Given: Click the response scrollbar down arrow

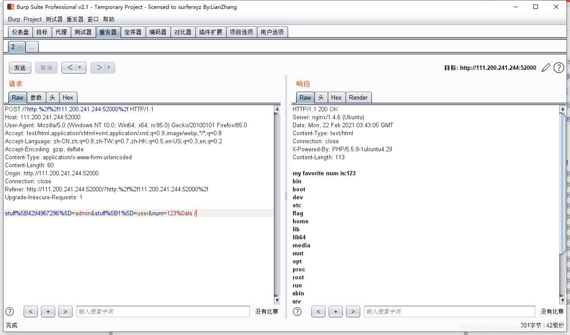Looking at the screenshot, I should pyautogui.click(x=562, y=301).
